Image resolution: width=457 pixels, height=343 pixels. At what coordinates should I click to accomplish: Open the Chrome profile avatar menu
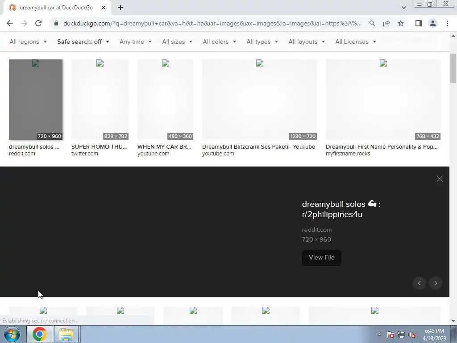433,23
